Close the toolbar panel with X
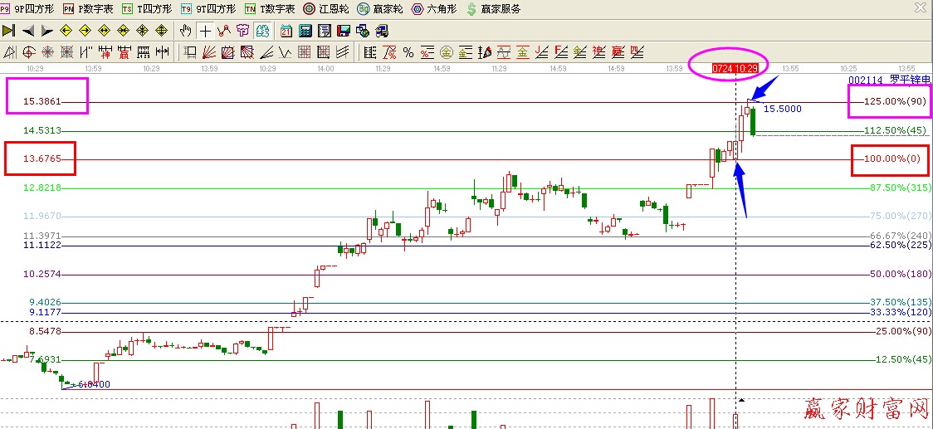The height and width of the screenshot is (429, 933). 919,8
